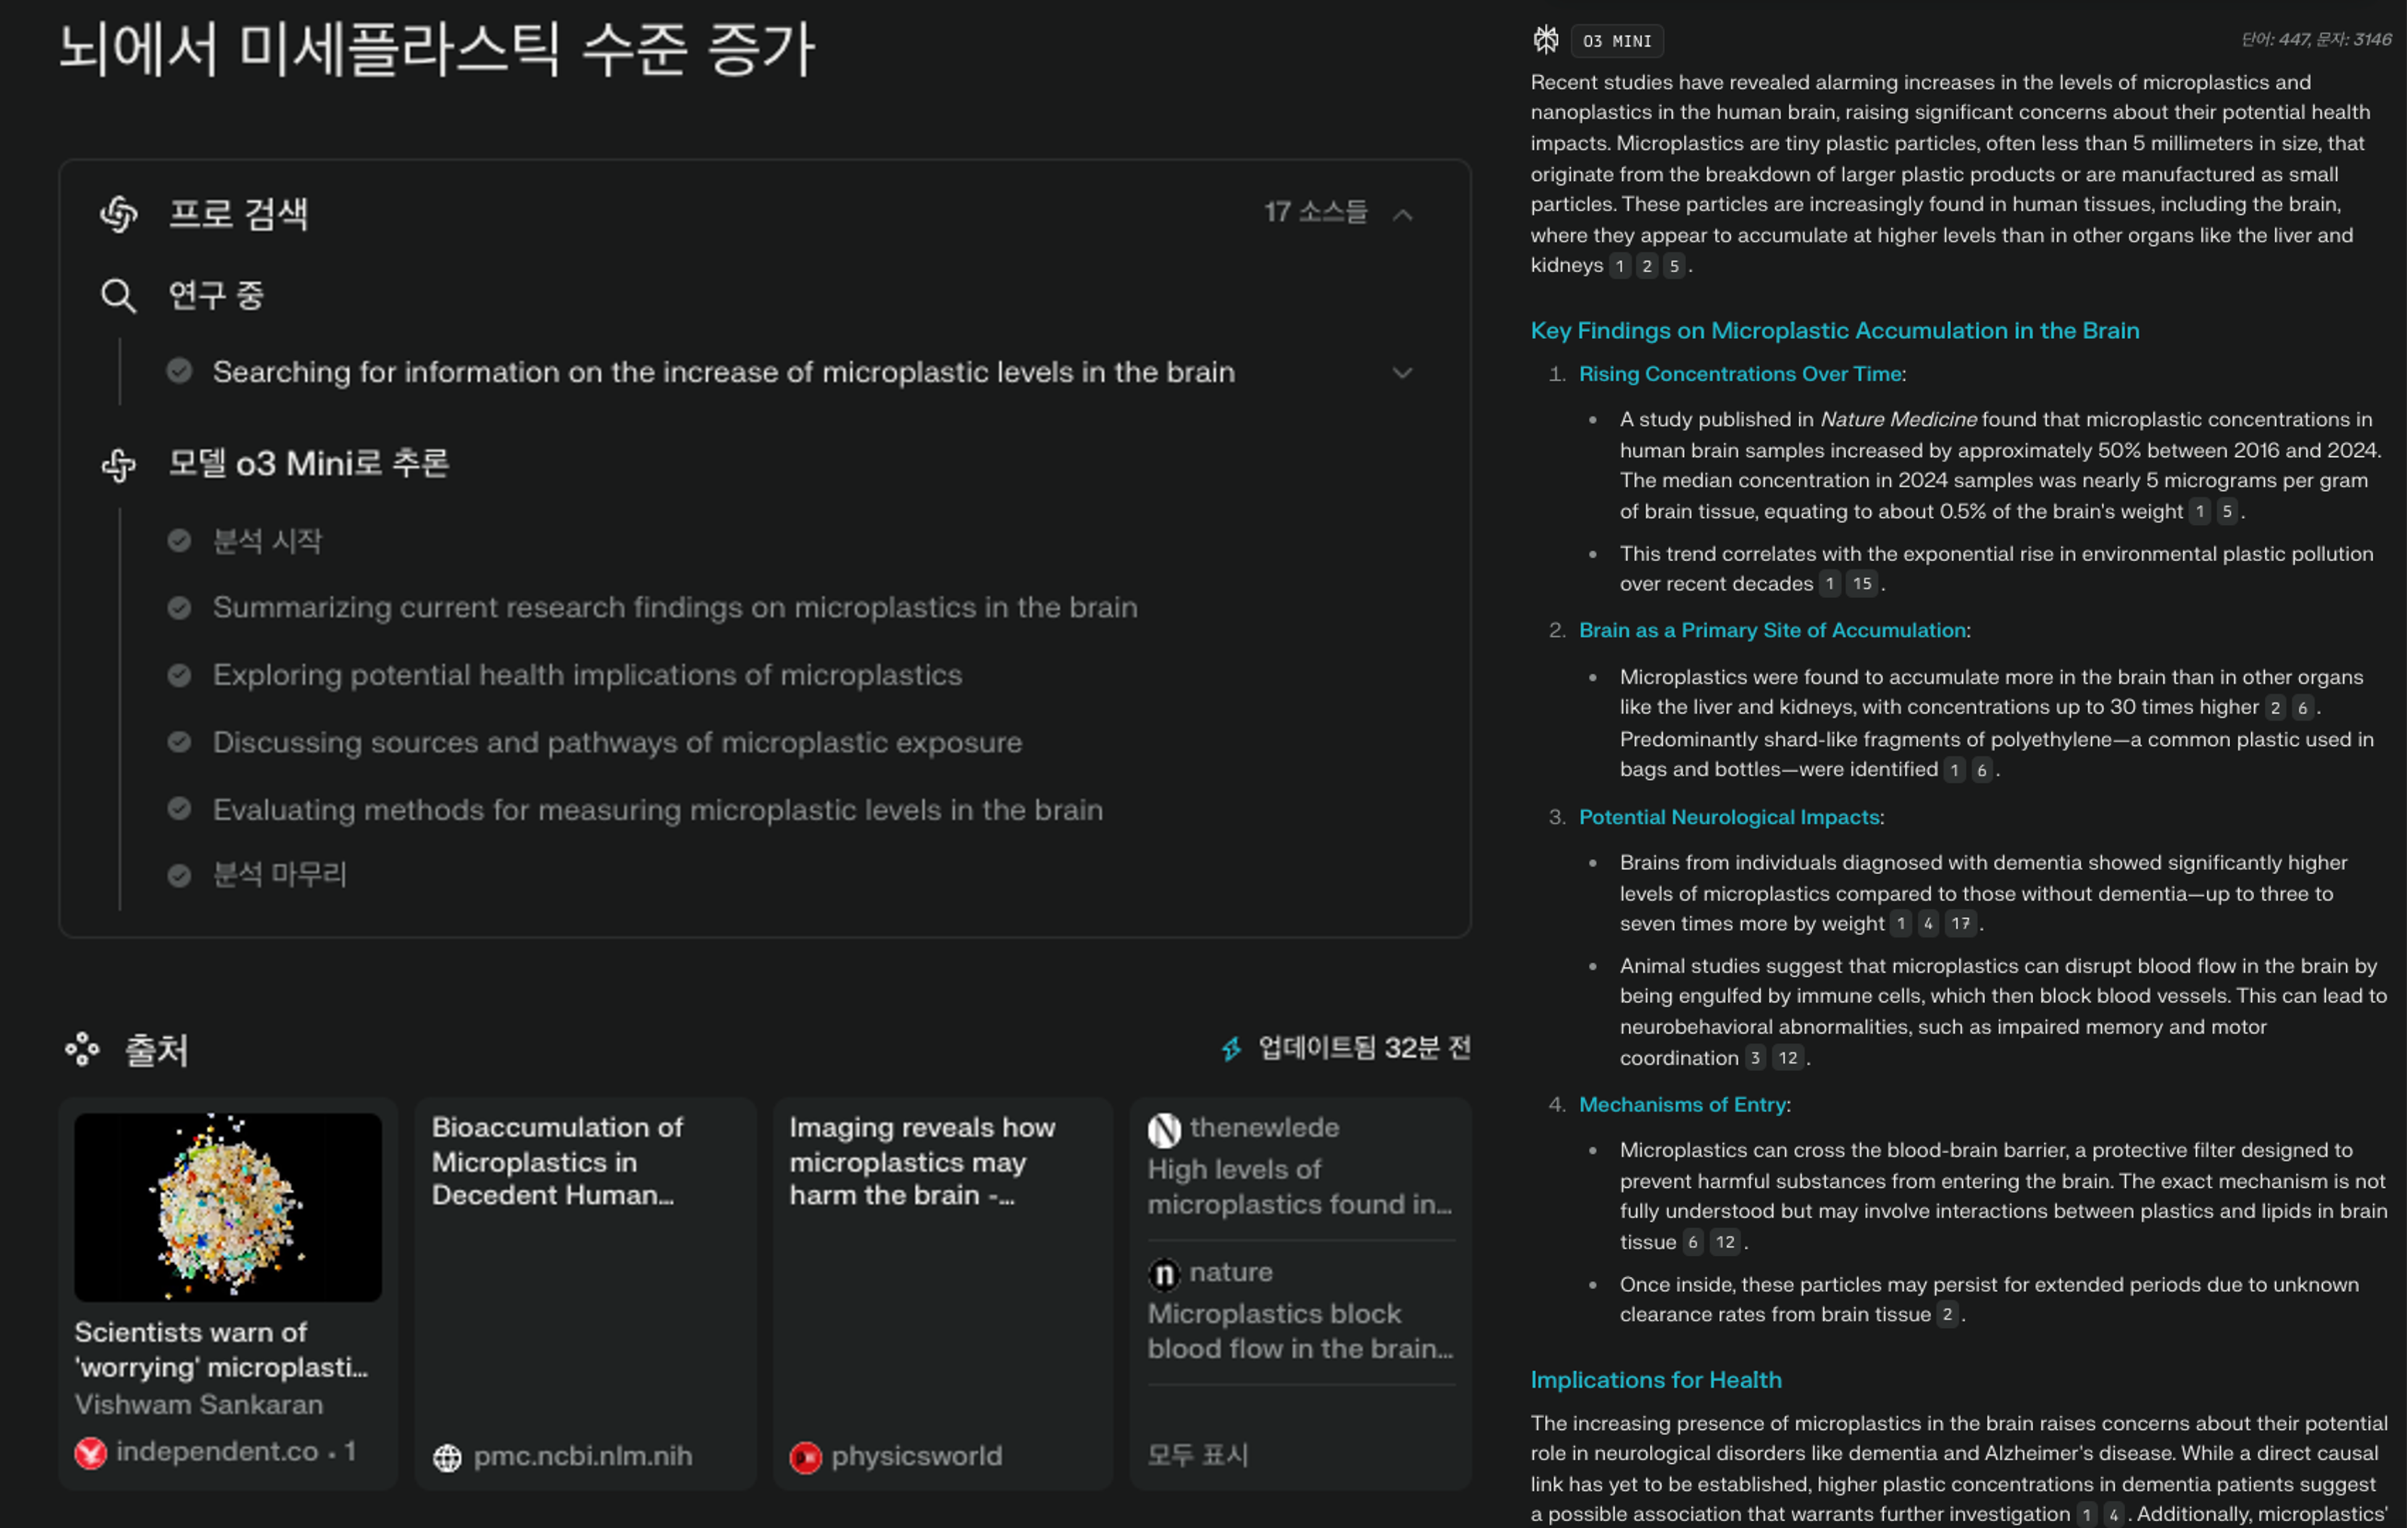2408x1528 pixels.
Task: Click the physicsworld favicon
Action: click(805, 1457)
